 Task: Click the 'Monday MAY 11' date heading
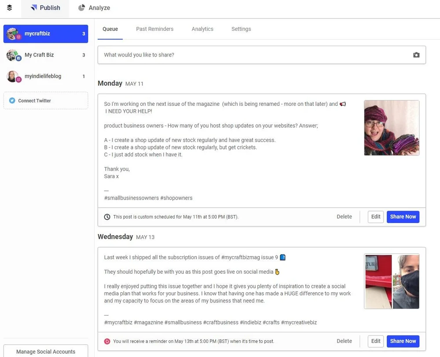pyautogui.click(x=121, y=83)
